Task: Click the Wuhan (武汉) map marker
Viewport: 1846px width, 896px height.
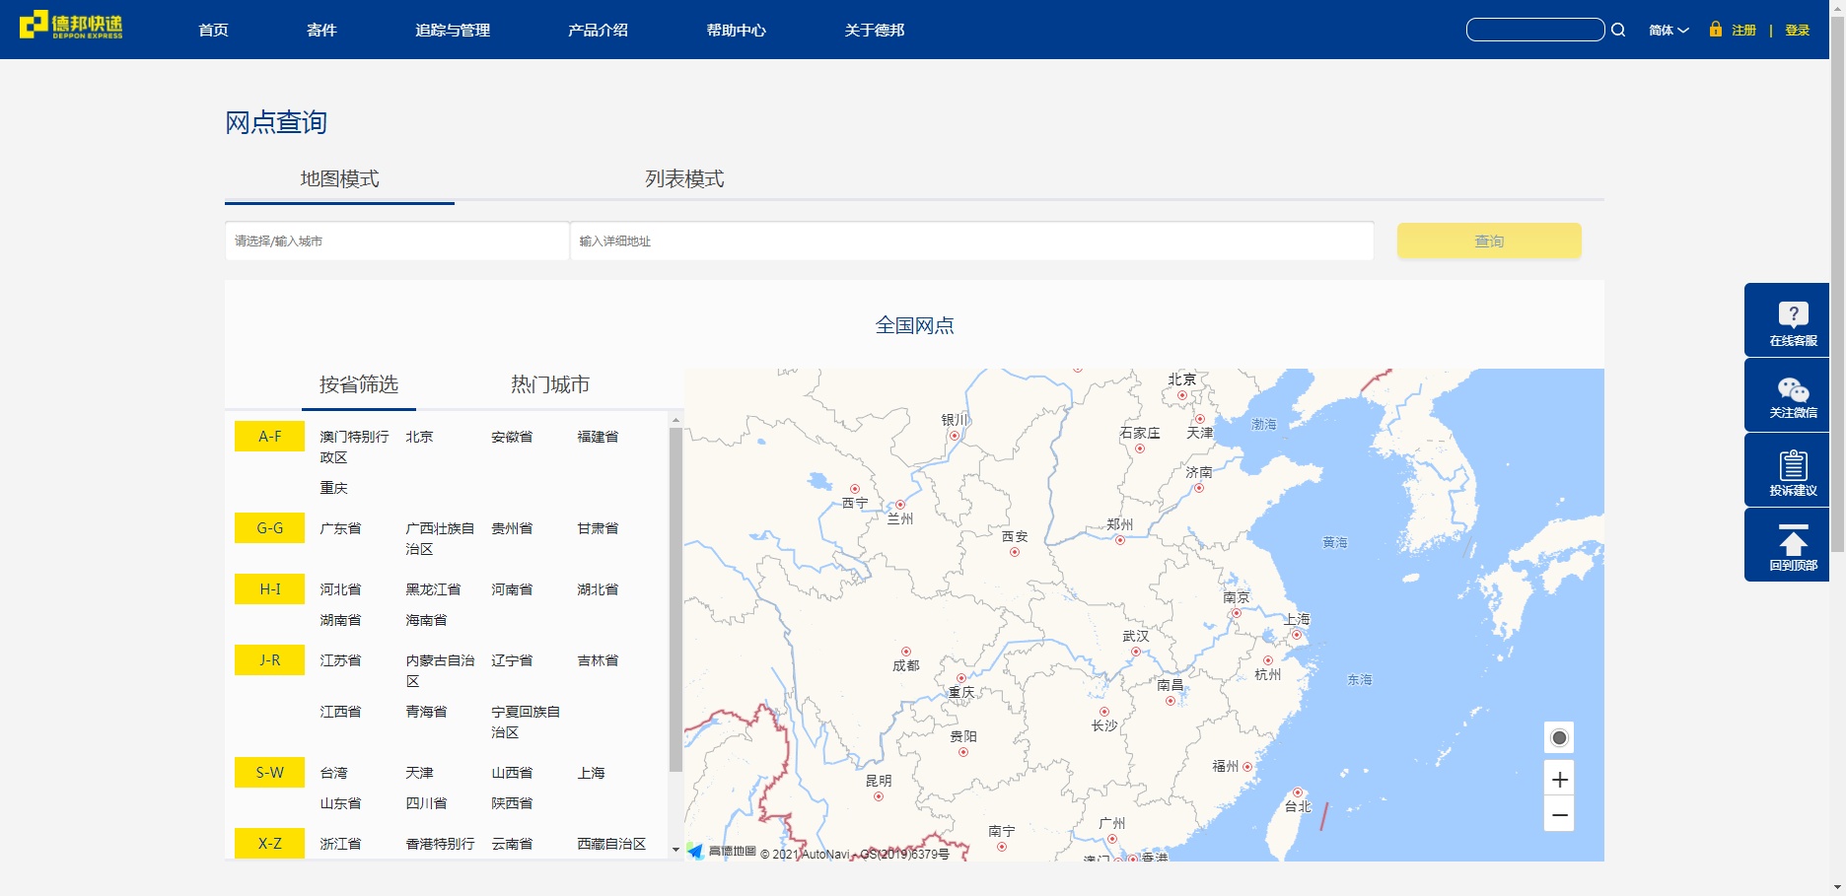Action: (x=1135, y=652)
